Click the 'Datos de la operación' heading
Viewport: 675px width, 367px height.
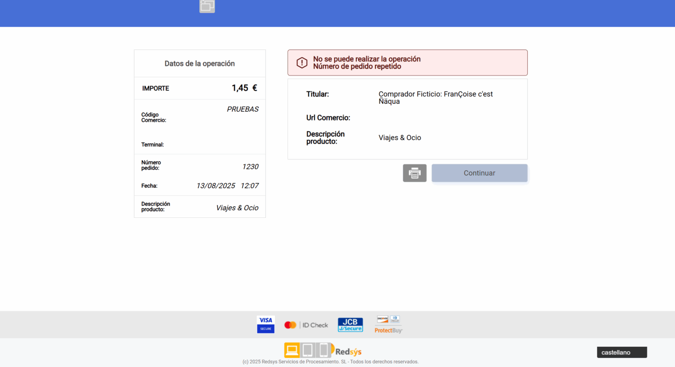coord(199,64)
